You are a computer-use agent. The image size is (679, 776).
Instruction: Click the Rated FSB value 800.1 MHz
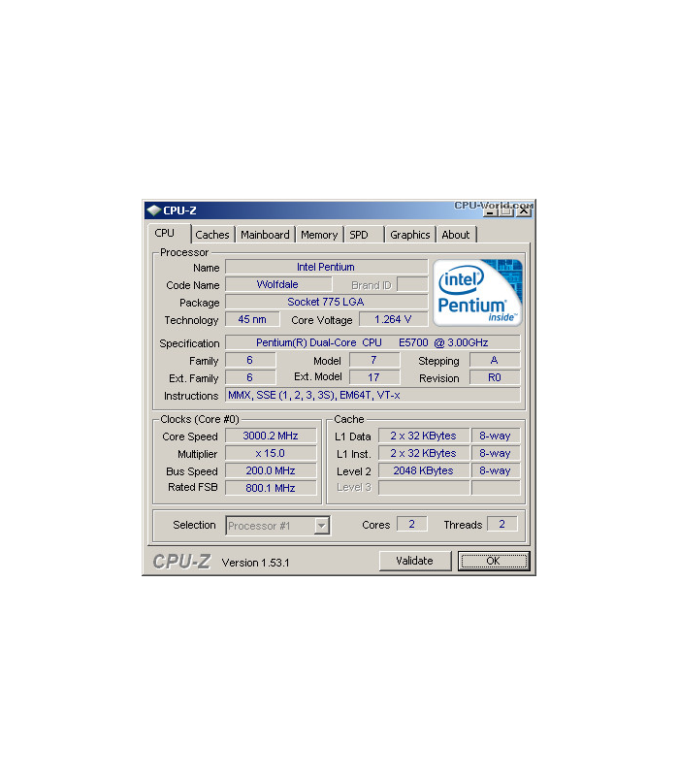click(x=271, y=488)
